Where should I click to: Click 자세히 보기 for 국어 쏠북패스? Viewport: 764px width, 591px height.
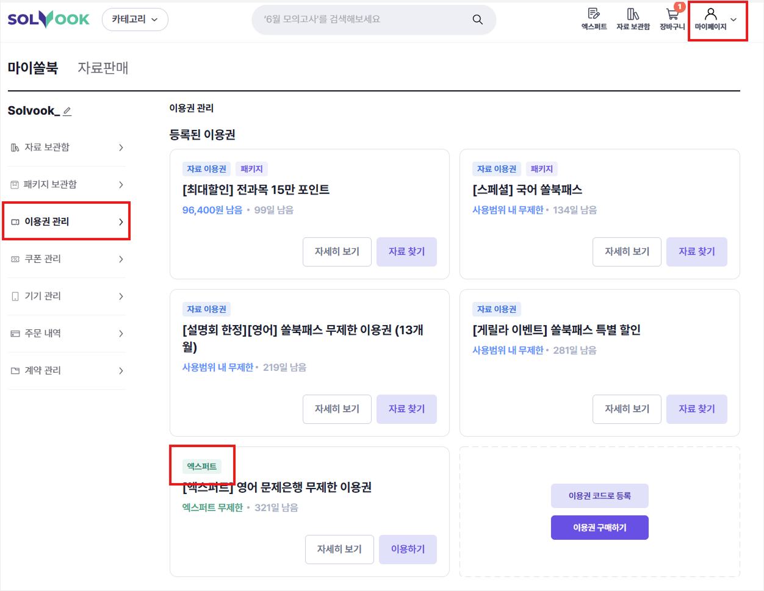click(627, 252)
